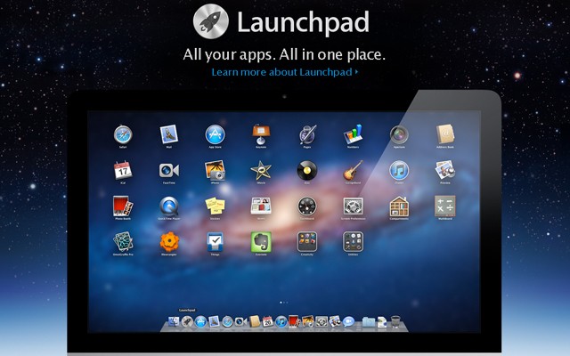Image resolution: width=570 pixels, height=356 pixels.
Task: Open the Numbers app icon
Action: click(353, 134)
